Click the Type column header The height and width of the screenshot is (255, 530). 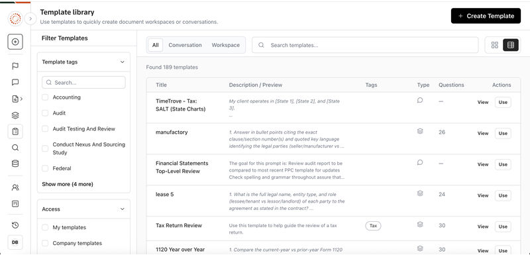(423, 85)
